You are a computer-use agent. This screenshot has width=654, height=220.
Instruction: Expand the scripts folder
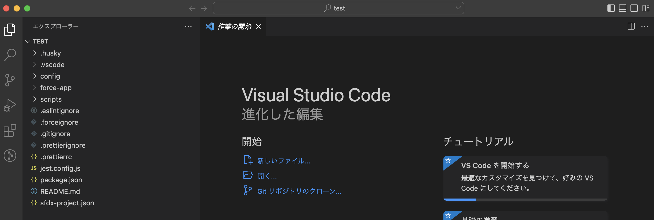click(35, 99)
